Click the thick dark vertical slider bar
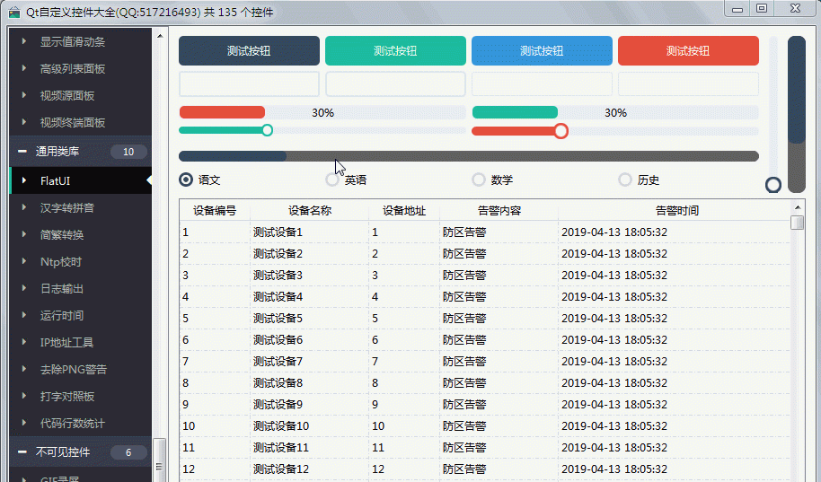The height and width of the screenshot is (482, 821). (x=797, y=114)
